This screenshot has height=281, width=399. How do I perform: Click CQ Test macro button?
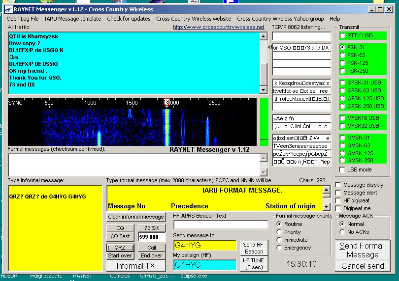pyautogui.click(x=120, y=237)
